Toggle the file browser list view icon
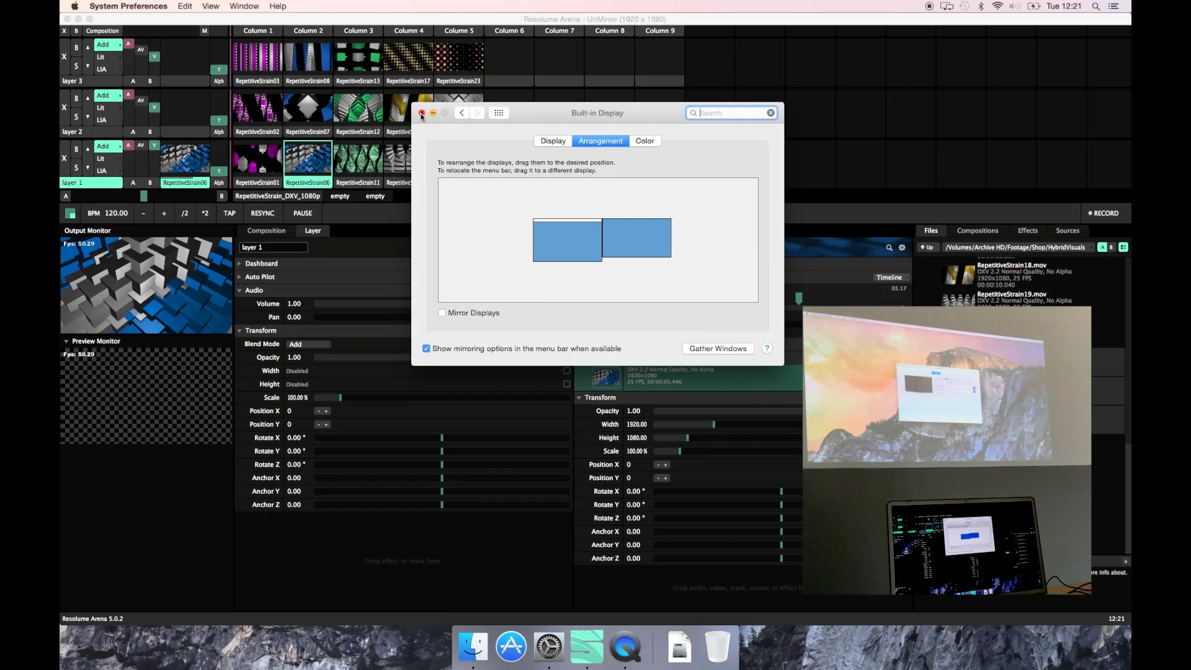This screenshot has width=1191, height=670. click(1123, 248)
